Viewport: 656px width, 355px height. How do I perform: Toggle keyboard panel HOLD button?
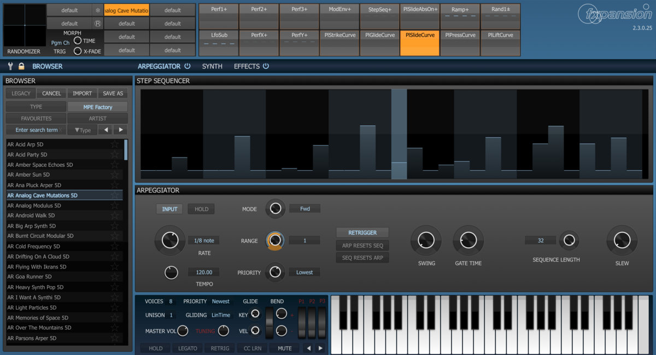tap(155, 348)
